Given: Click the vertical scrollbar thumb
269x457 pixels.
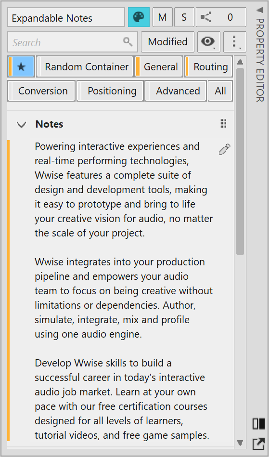Looking at the screenshot, I should click(240, 161).
